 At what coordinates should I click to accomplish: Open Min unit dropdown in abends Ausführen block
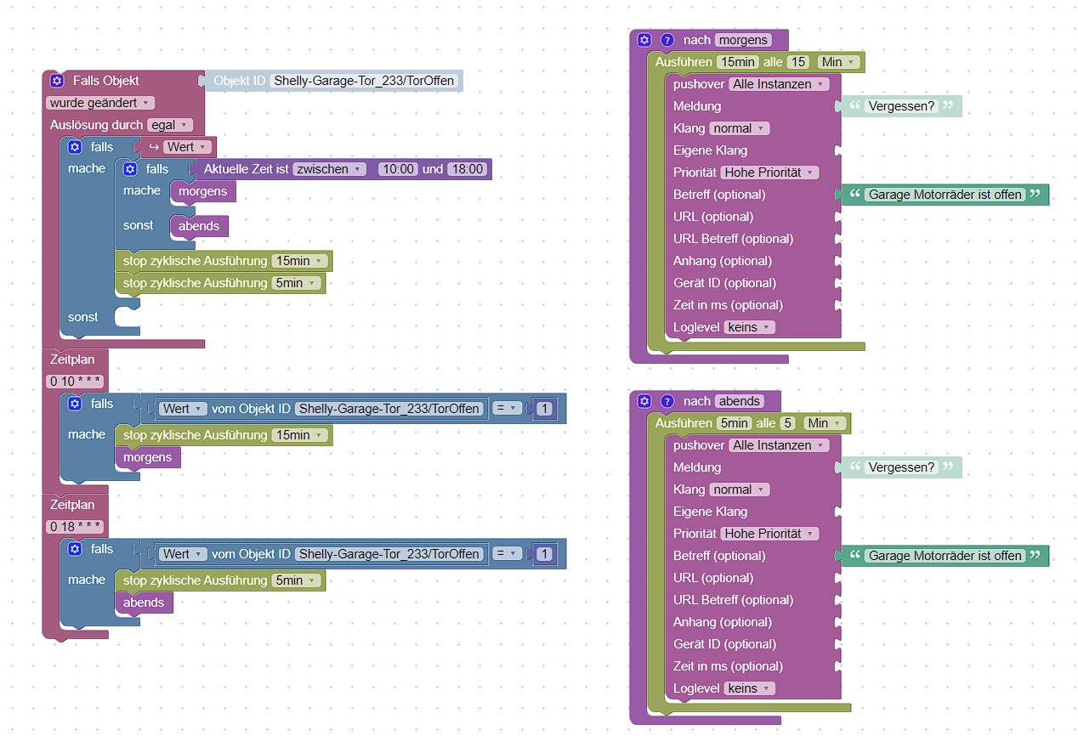[x=825, y=423]
